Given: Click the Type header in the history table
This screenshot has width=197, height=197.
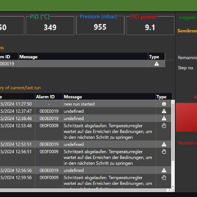Looking at the screenshot, I should click(x=161, y=97).
